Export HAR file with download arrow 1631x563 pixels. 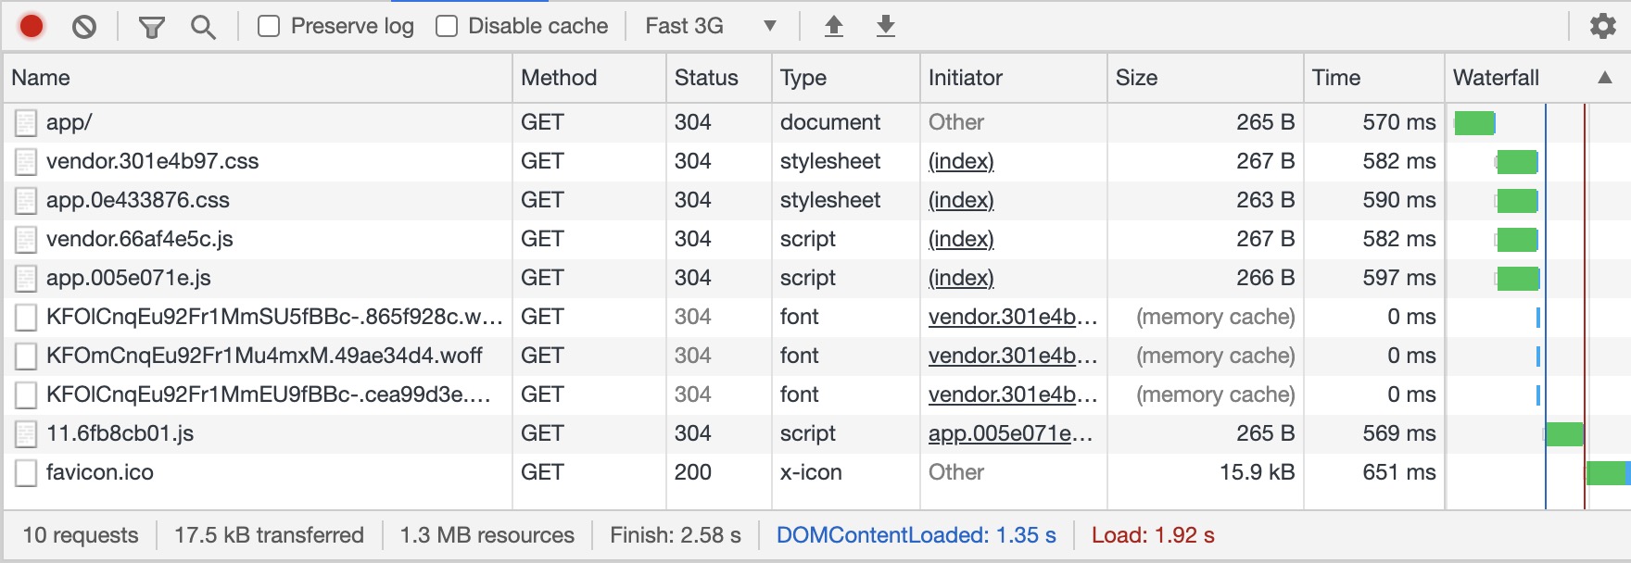coord(886,26)
